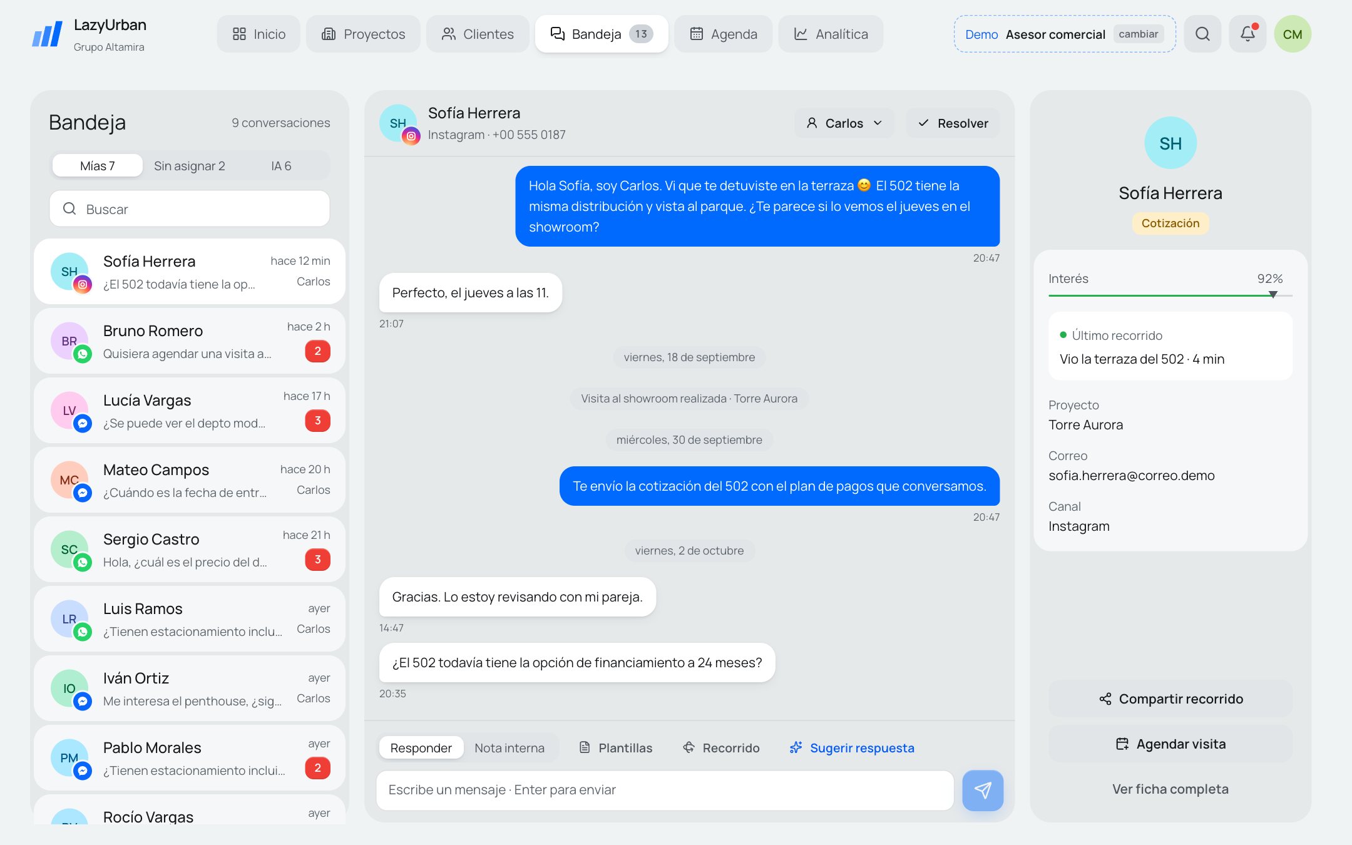Select Responder mode

(421, 748)
